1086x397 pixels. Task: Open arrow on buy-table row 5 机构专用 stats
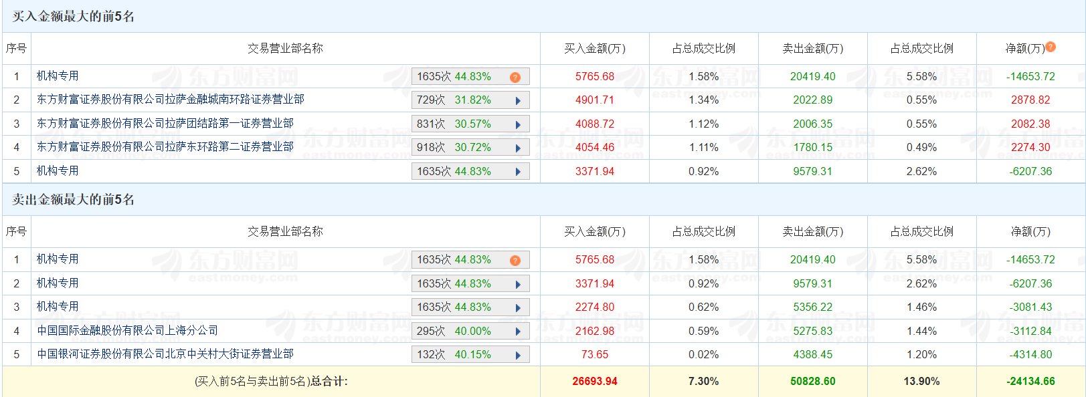518,172
